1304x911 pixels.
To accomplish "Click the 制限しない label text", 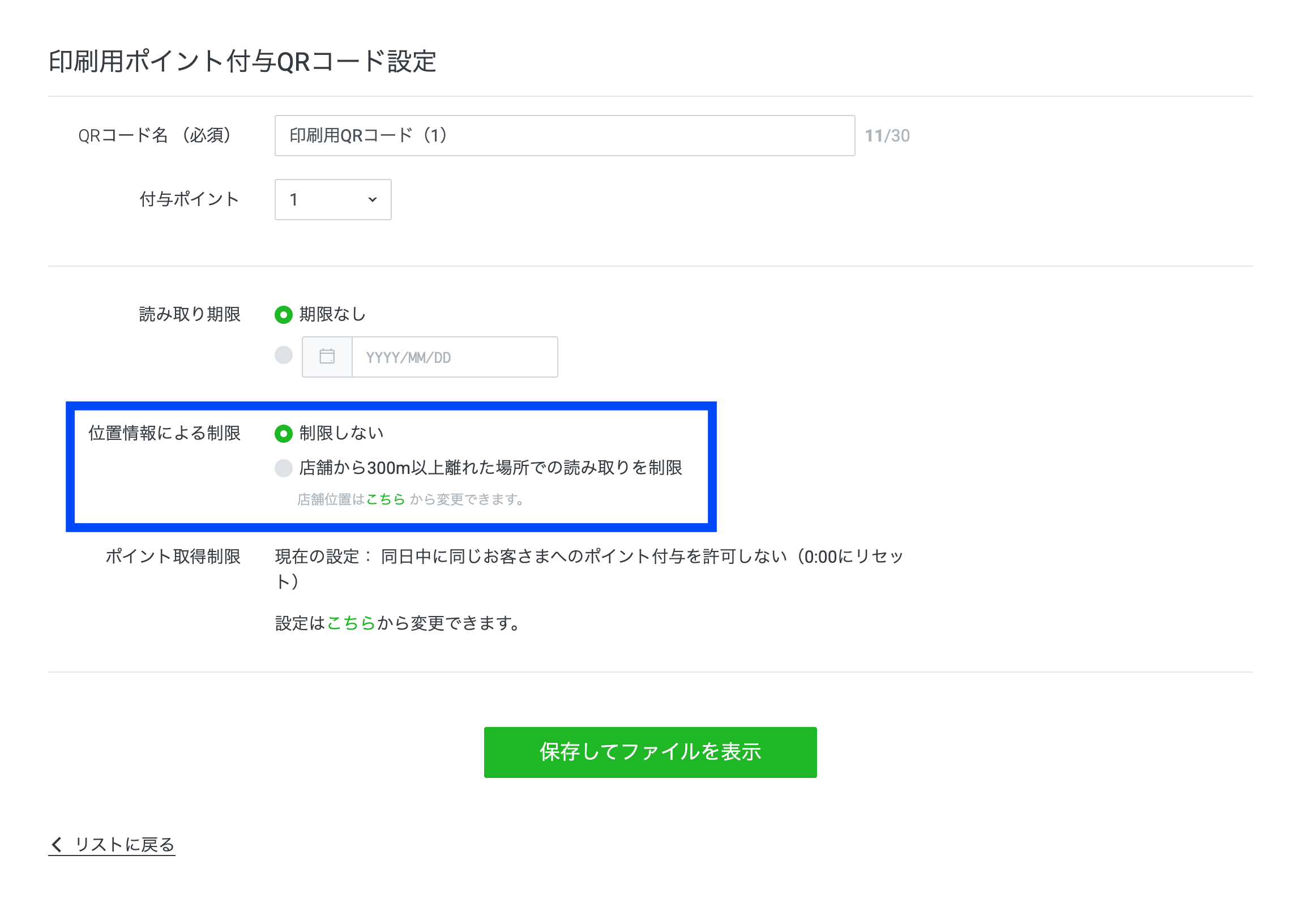I will [341, 433].
